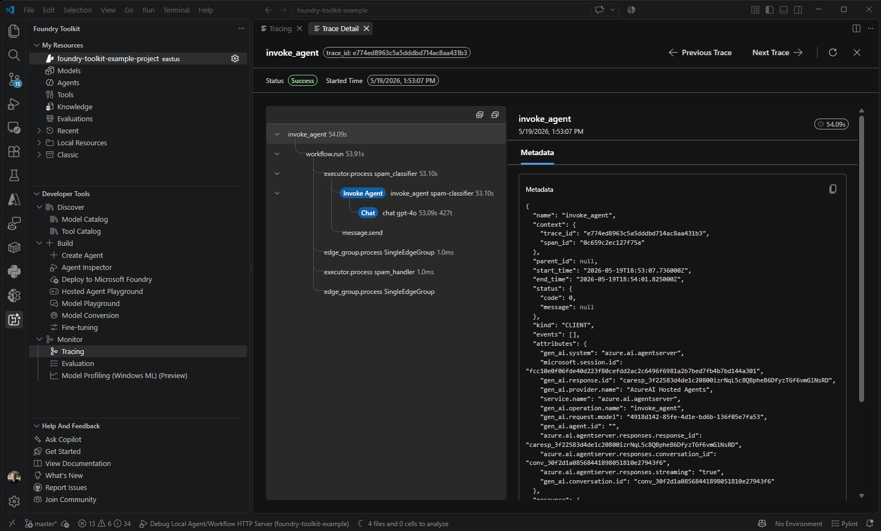Open Foundry Toolkit more actions menu

[x=242, y=28]
